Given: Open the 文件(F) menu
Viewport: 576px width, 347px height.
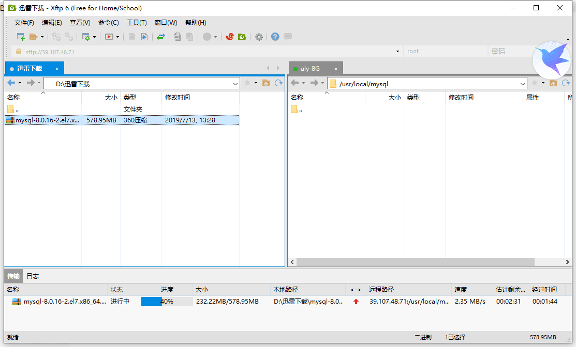Looking at the screenshot, I should coord(24,23).
